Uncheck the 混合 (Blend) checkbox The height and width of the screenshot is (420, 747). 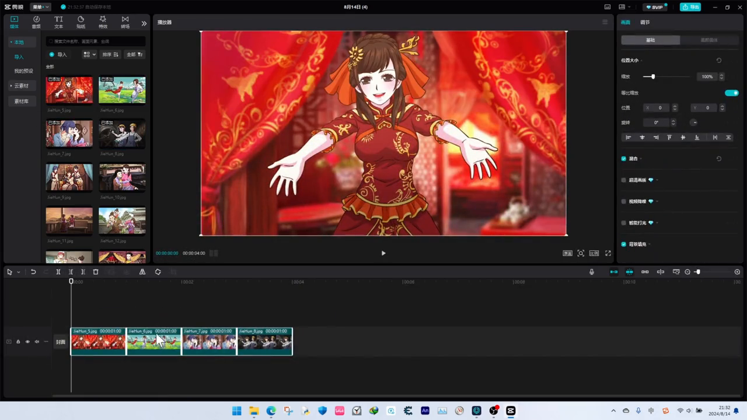coord(624,159)
